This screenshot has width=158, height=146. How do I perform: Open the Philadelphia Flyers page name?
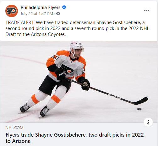point(41,8)
